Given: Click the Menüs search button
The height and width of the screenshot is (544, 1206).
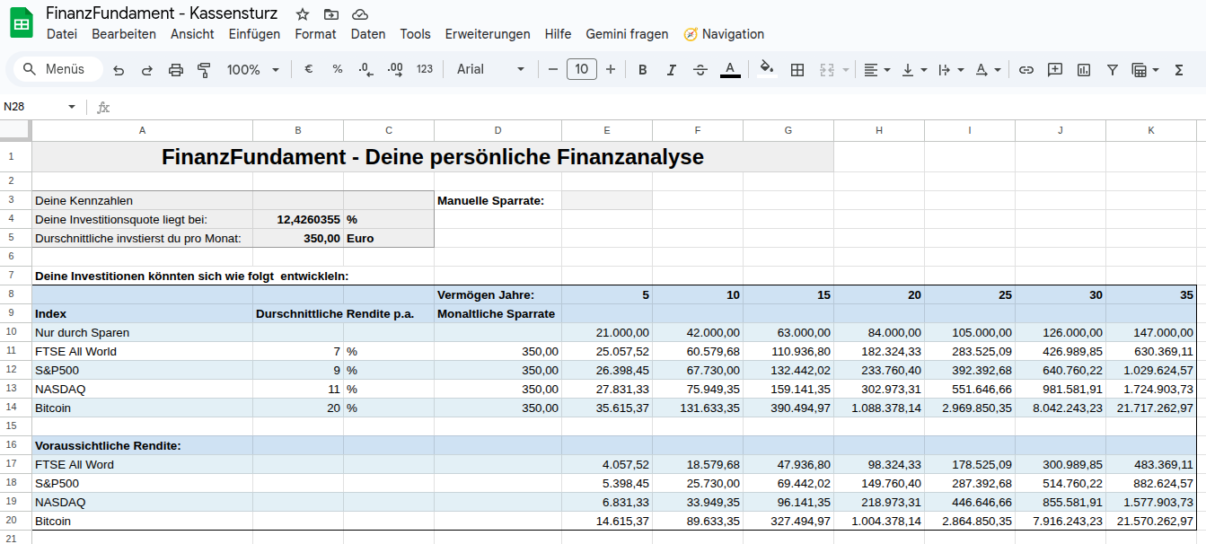Looking at the screenshot, I should coord(56,70).
